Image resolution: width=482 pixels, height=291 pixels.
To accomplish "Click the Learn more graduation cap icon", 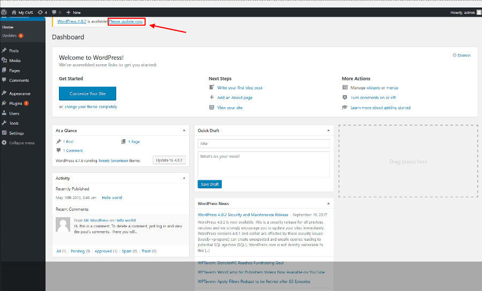I will coord(345,108).
